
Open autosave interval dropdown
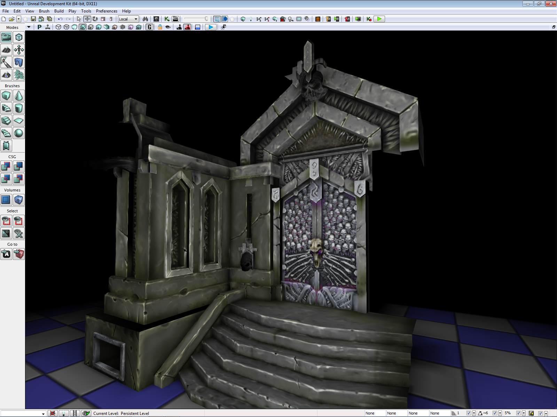pyautogui.click(x=546, y=413)
